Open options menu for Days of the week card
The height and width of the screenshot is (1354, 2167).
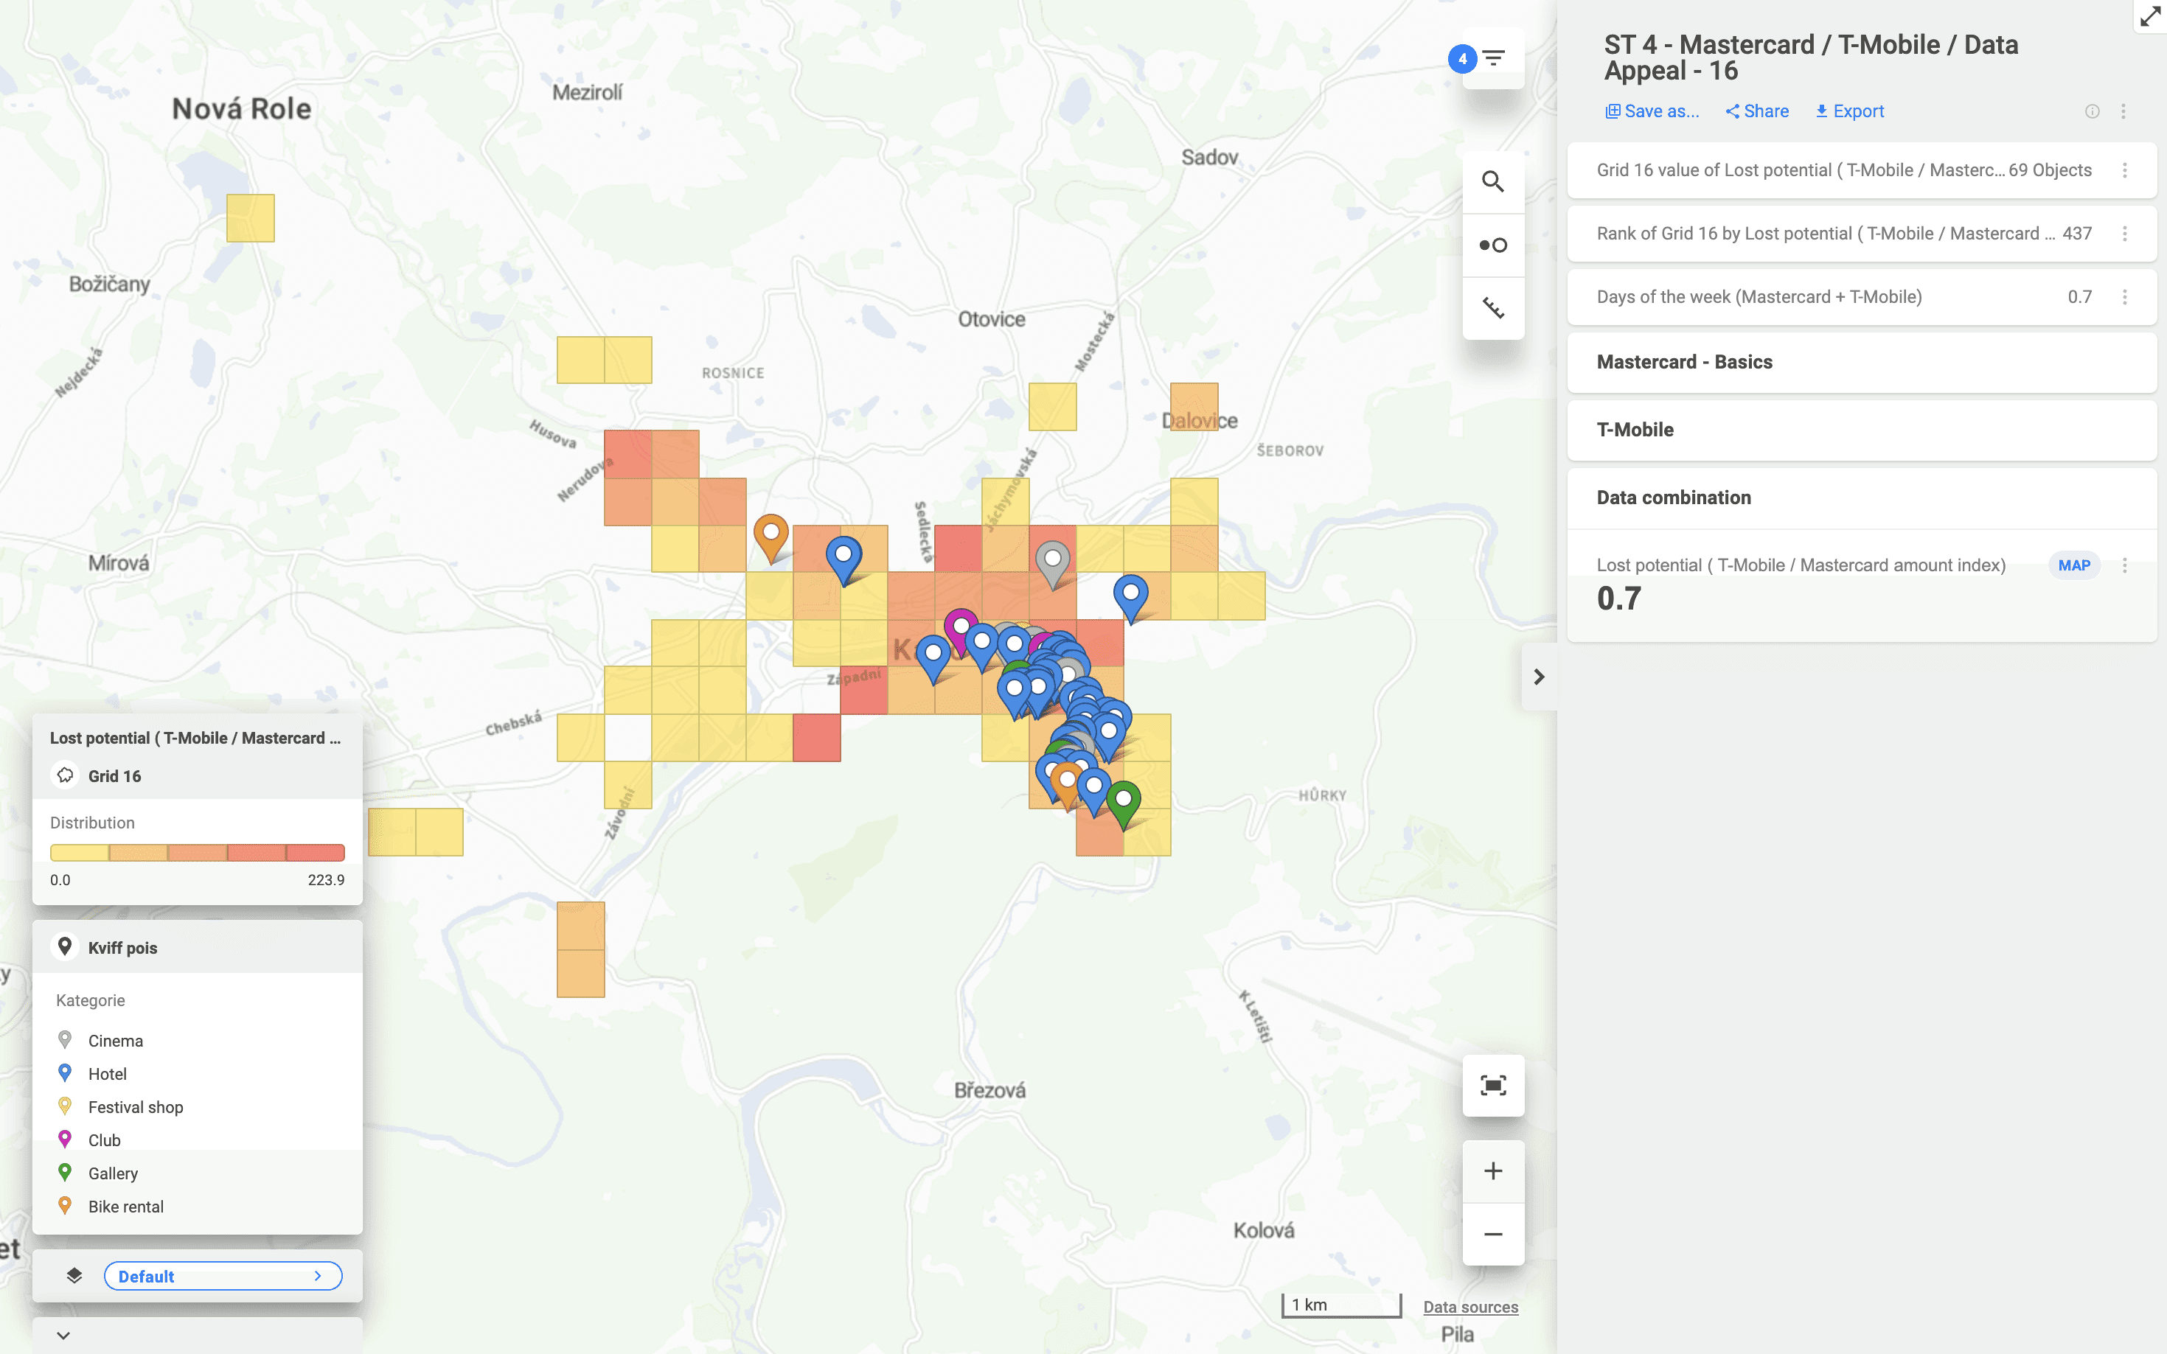2125,296
